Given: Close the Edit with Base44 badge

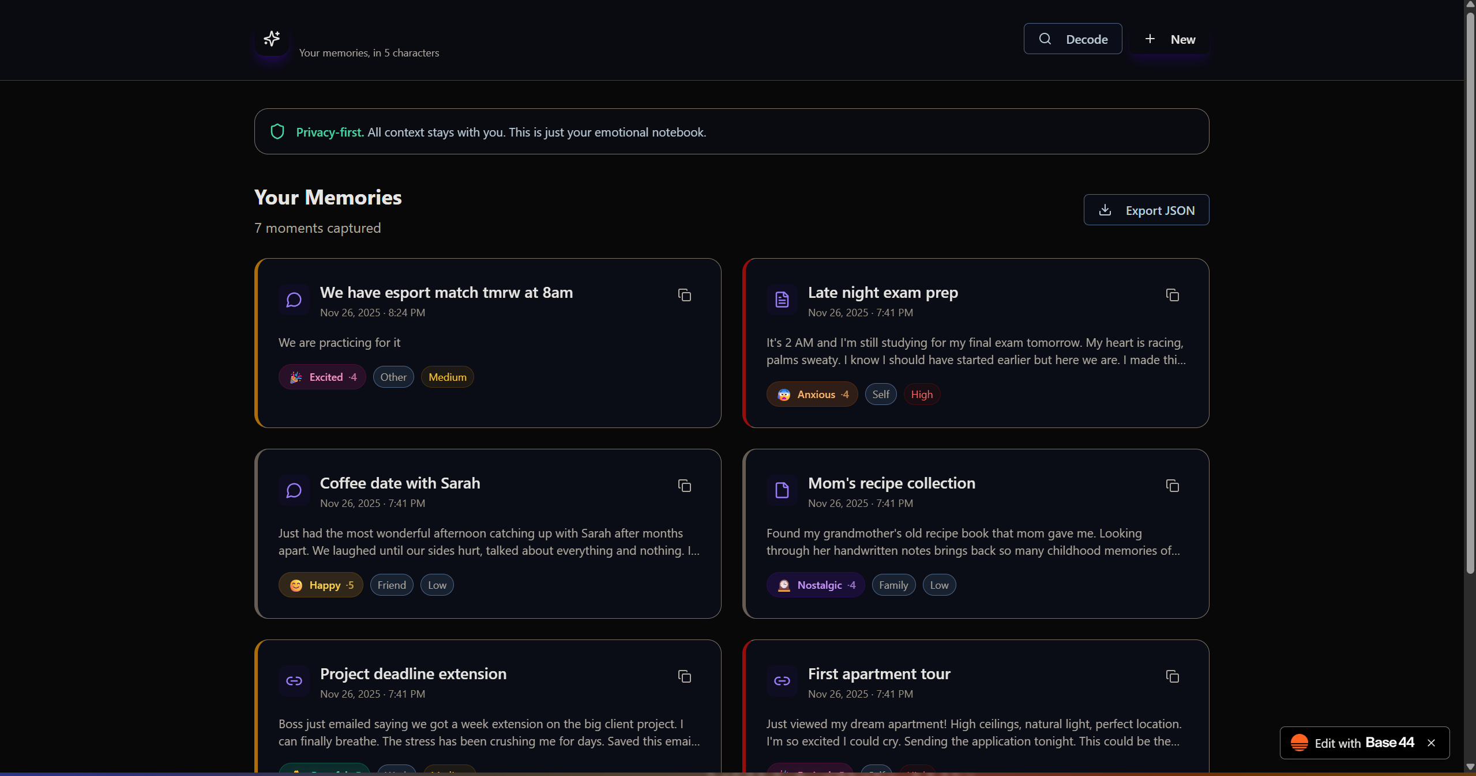Looking at the screenshot, I should [1432, 743].
